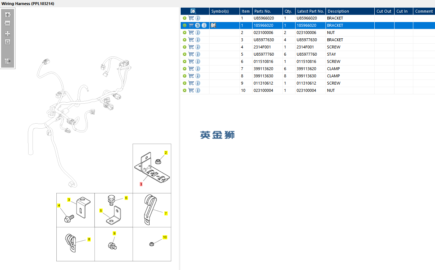Sort by Latest Part No. column header
This screenshot has height=270, width=435.
(310, 11)
